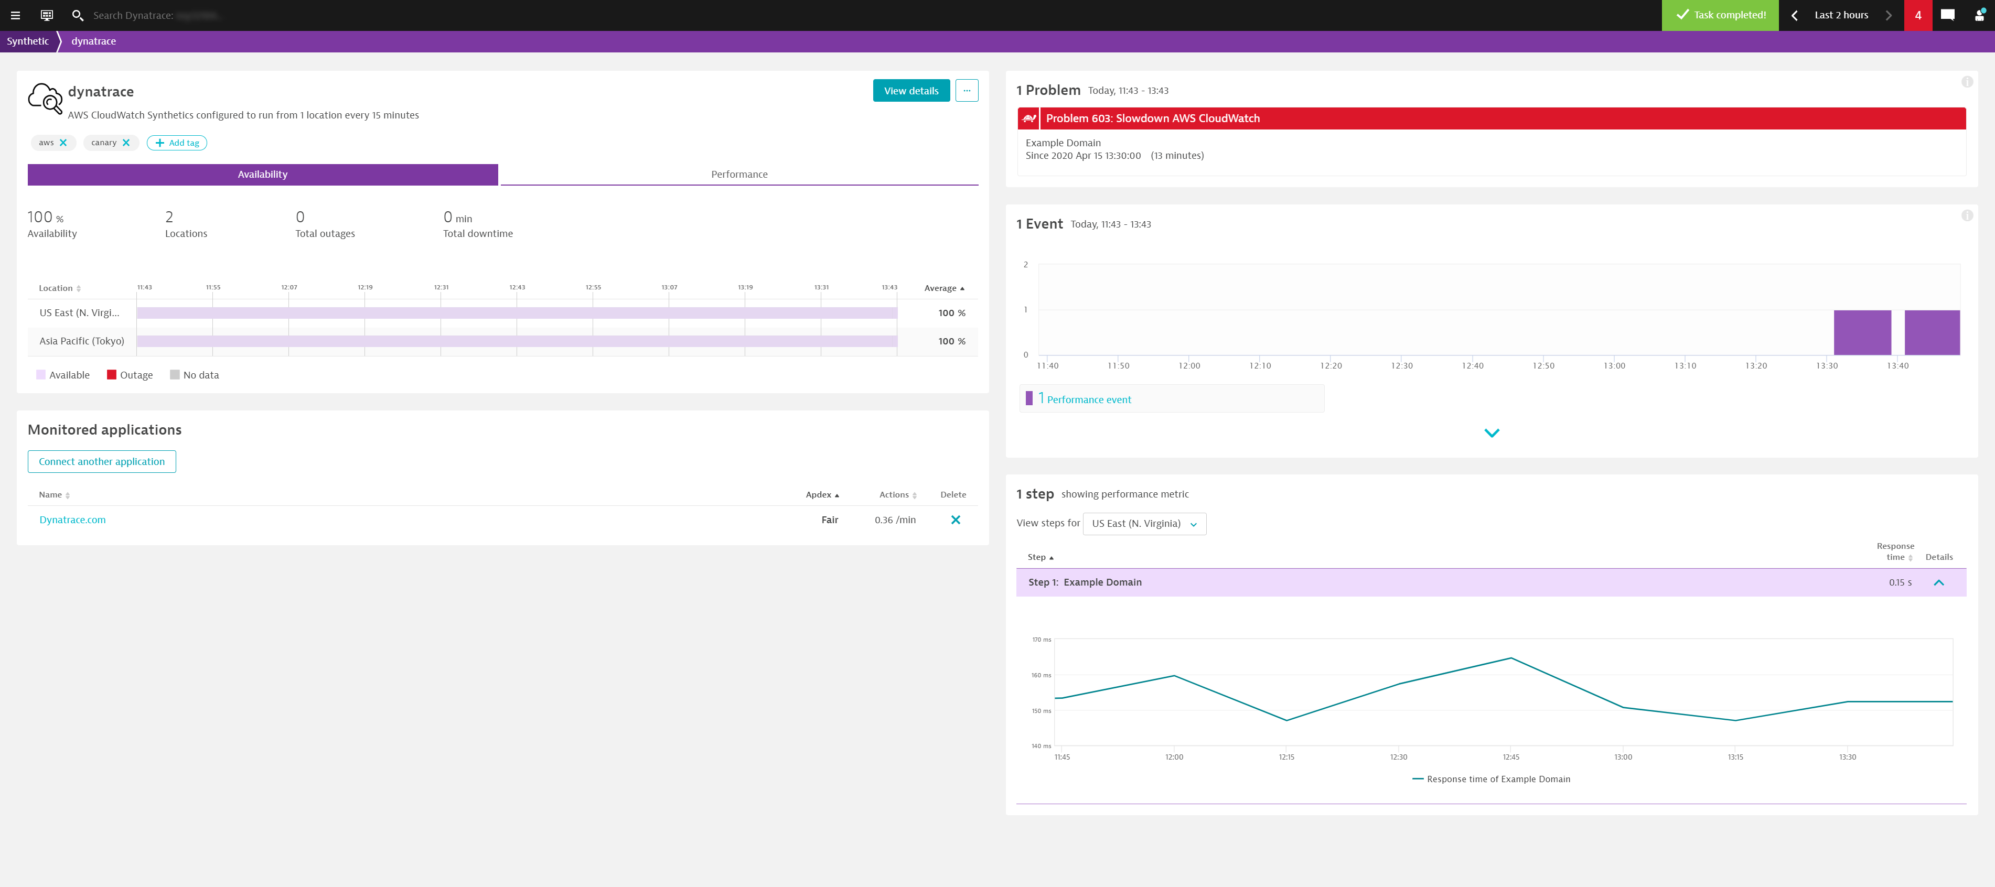Screen dimensions: 1995x887
Task: Sort by Location column
Action: (60, 288)
